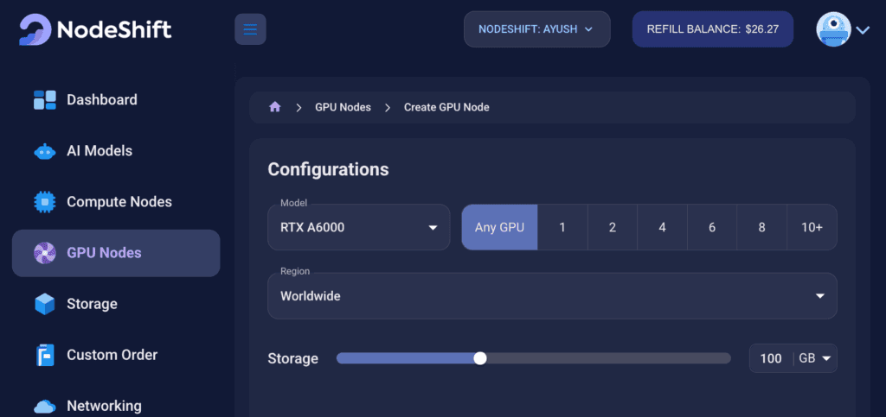Viewport: 886px width, 417px height.
Task: Click the Compute Nodes chip icon
Action: click(x=45, y=202)
